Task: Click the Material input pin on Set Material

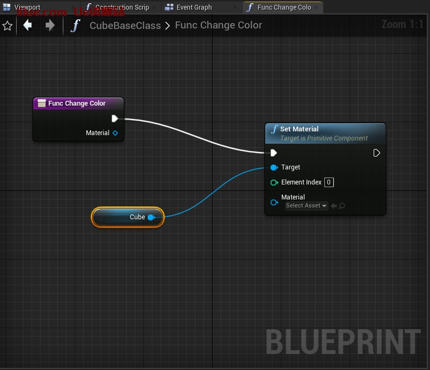Action: (x=274, y=202)
